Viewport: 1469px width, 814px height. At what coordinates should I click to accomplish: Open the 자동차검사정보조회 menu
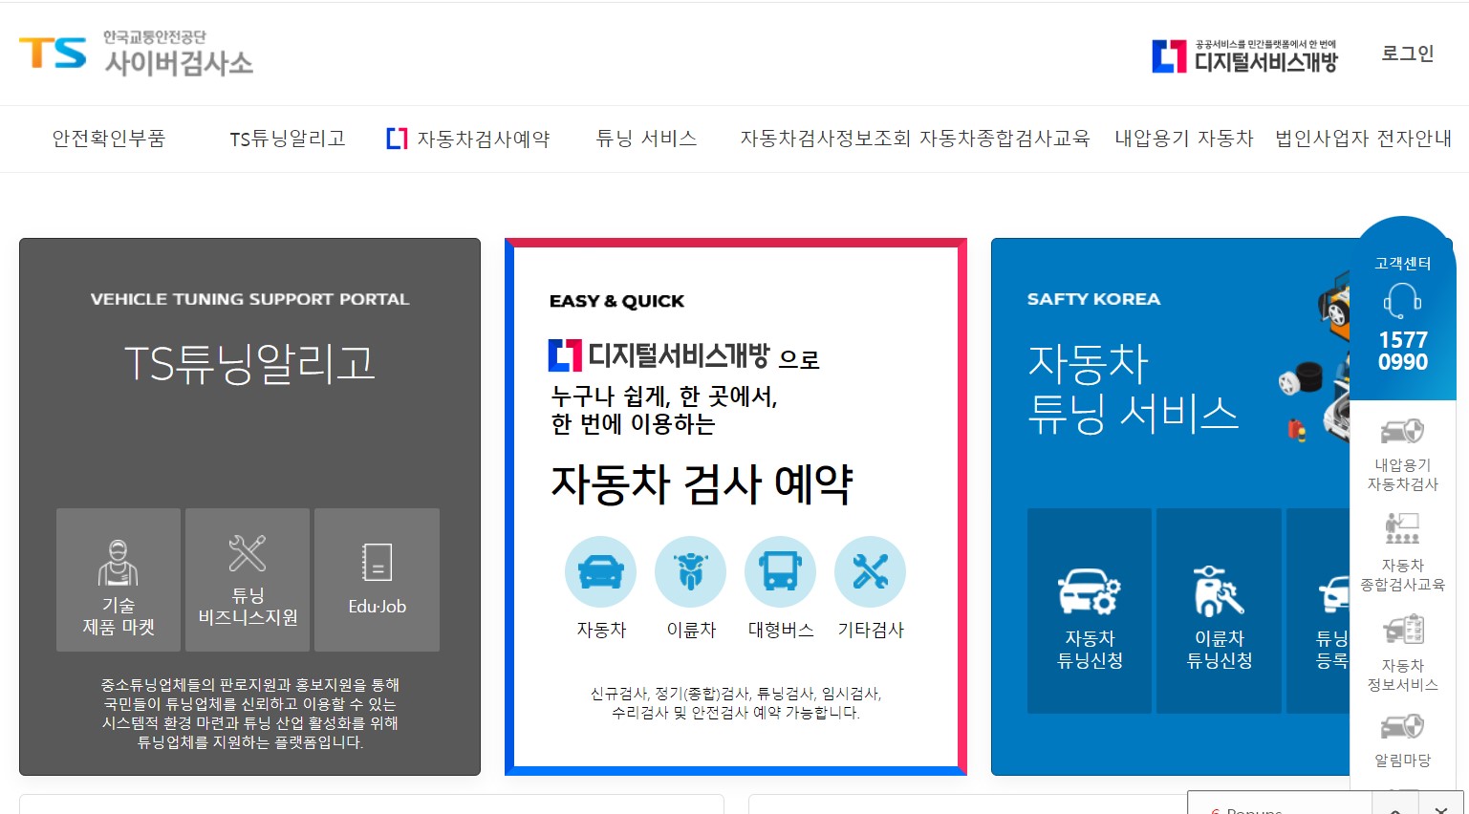(825, 139)
